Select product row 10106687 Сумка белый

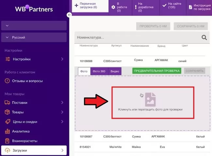(141, 137)
